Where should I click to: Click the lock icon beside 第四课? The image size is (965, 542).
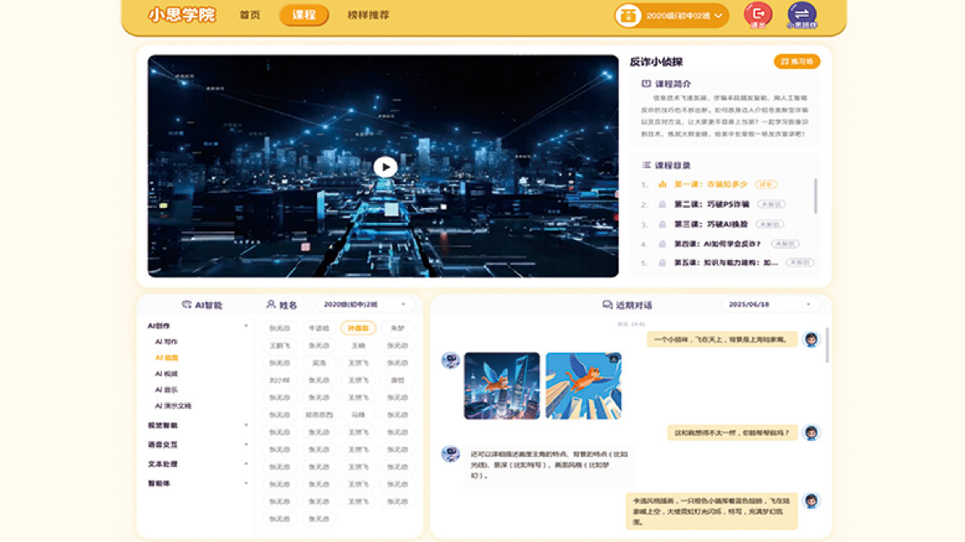[662, 244]
